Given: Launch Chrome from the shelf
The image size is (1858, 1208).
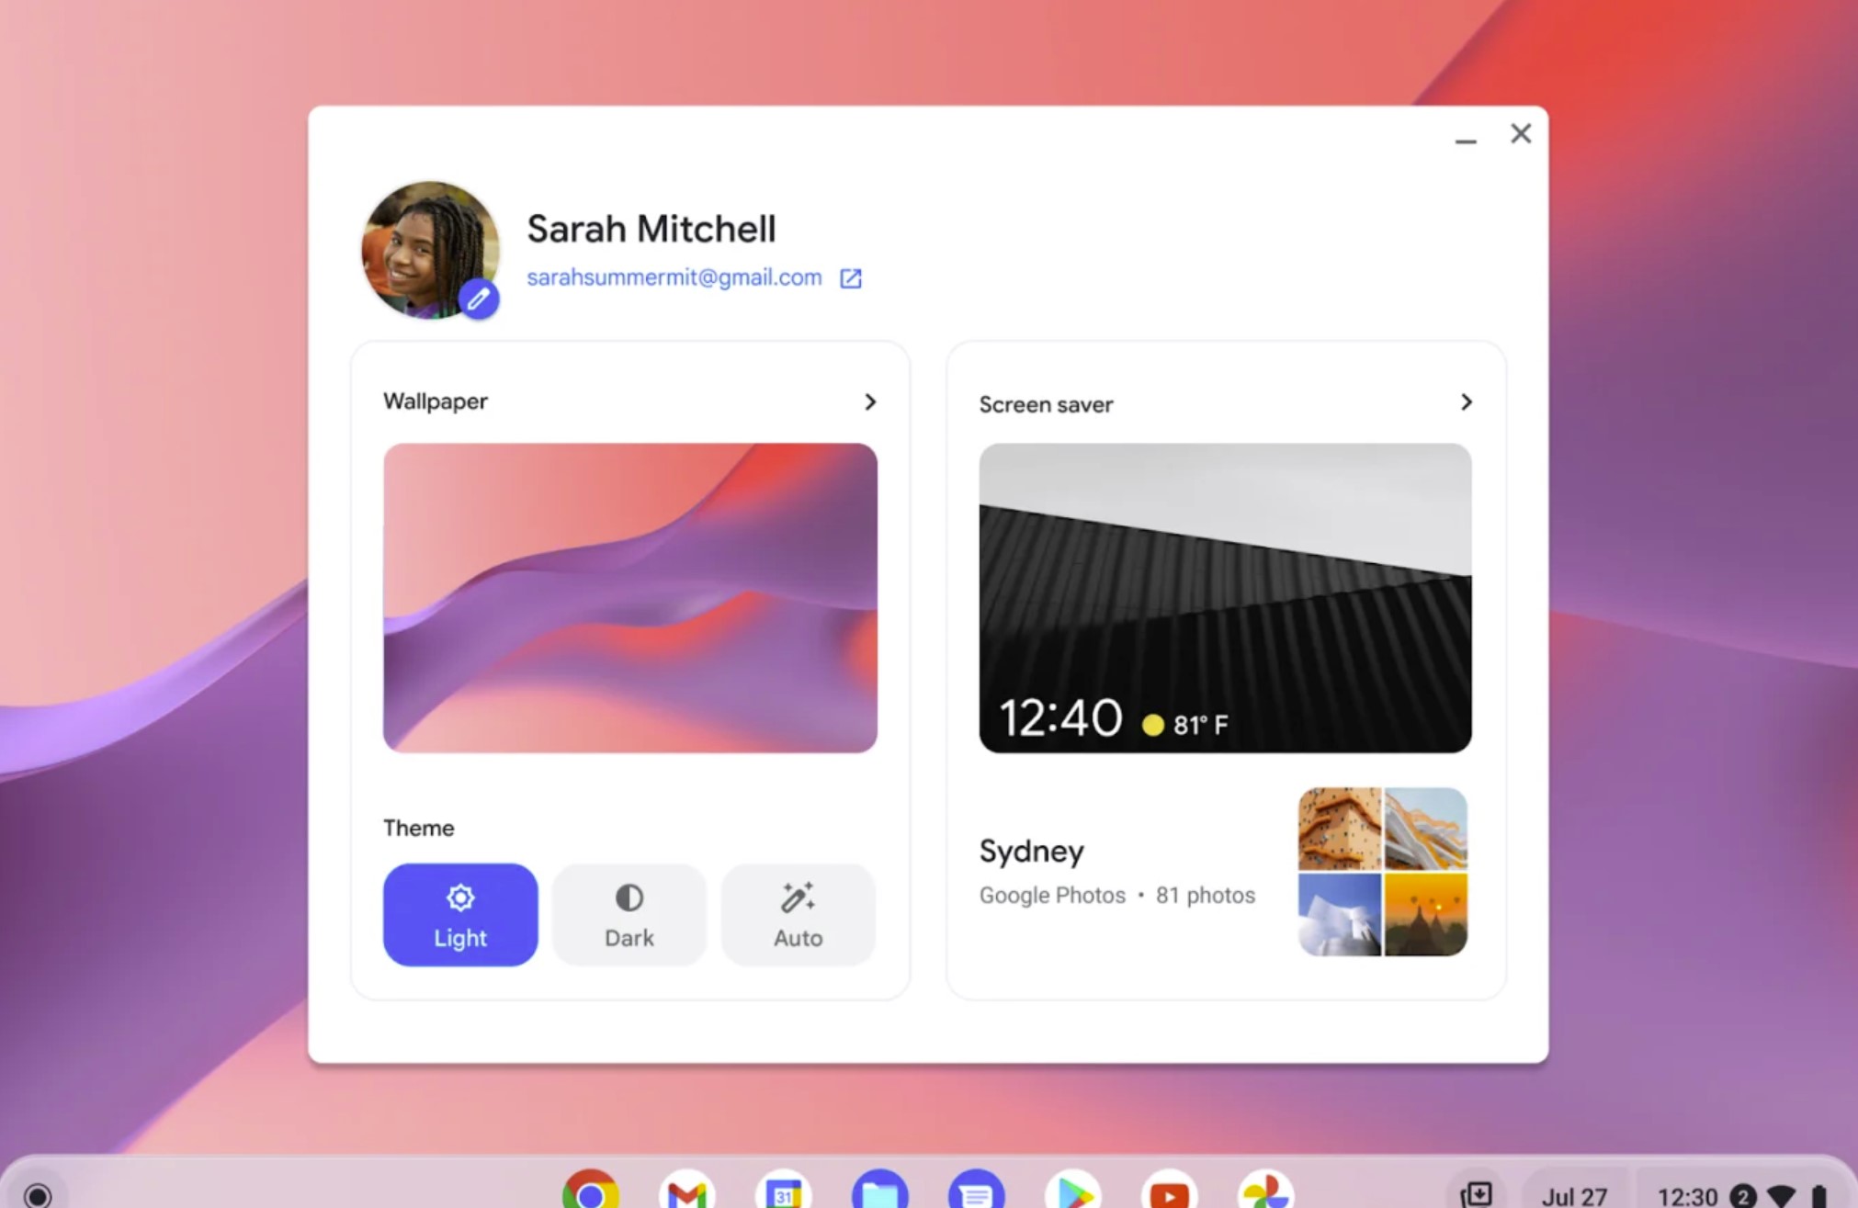Looking at the screenshot, I should click(591, 1192).
